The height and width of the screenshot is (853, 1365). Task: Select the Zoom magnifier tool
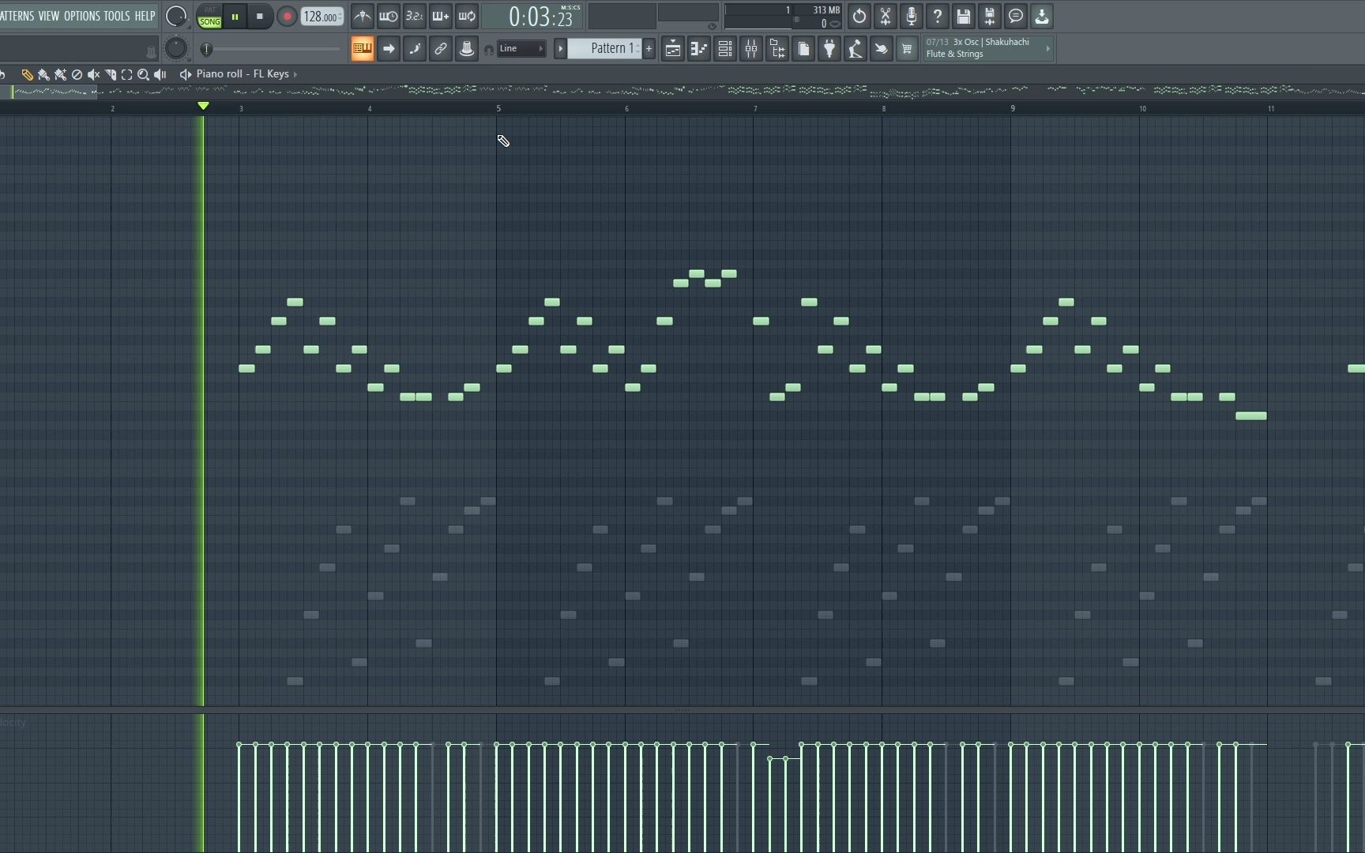point(143,74)
